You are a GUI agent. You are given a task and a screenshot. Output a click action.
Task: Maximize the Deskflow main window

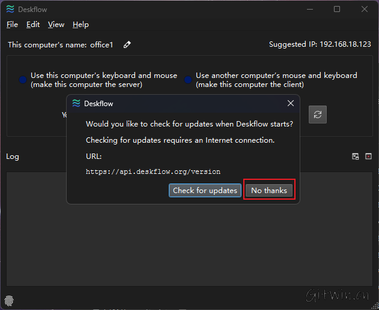(337, 9)
